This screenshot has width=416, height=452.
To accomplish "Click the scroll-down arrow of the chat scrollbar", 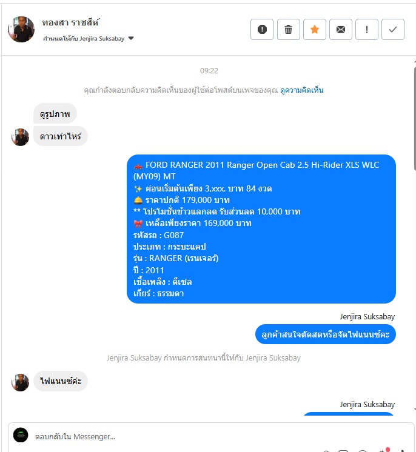I will (x=415, y=409).
